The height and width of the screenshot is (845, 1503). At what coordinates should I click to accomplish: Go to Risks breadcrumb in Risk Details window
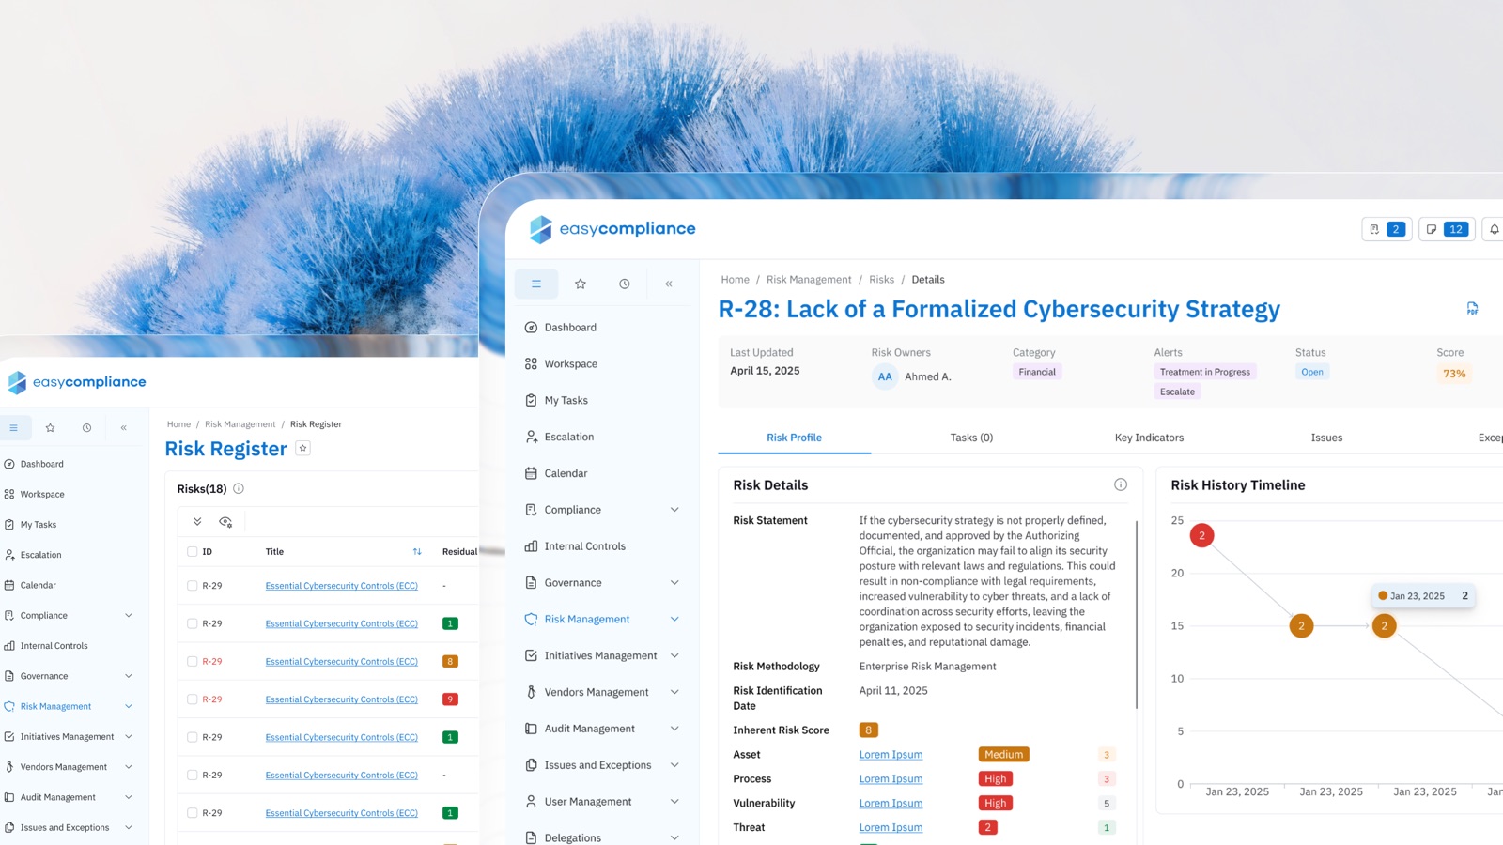(881, 280)
